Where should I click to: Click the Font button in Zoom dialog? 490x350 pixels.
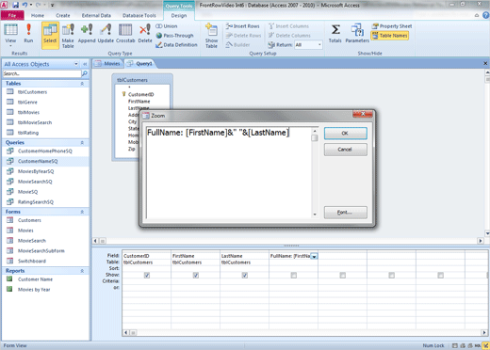pos(345,213)
